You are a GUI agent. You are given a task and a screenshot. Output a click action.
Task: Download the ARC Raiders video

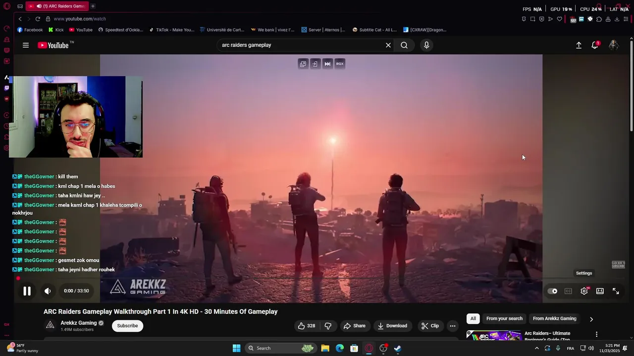point(392,326)
